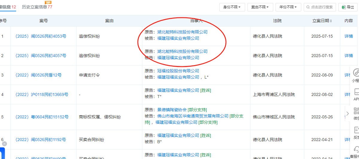Switch to the 历史立案信息 tab

[x=37, y=7]
